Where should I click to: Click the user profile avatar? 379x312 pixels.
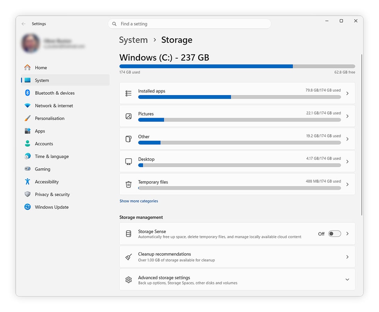tap(31, 43)
